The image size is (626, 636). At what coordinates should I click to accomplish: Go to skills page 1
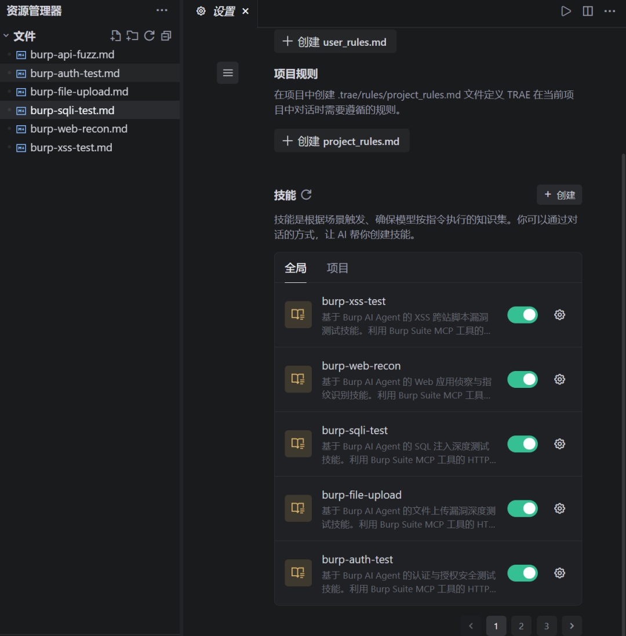pos(496,626)
